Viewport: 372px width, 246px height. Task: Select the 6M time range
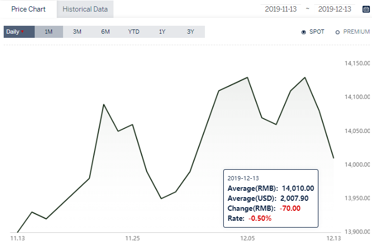click(x=105, y=32)
